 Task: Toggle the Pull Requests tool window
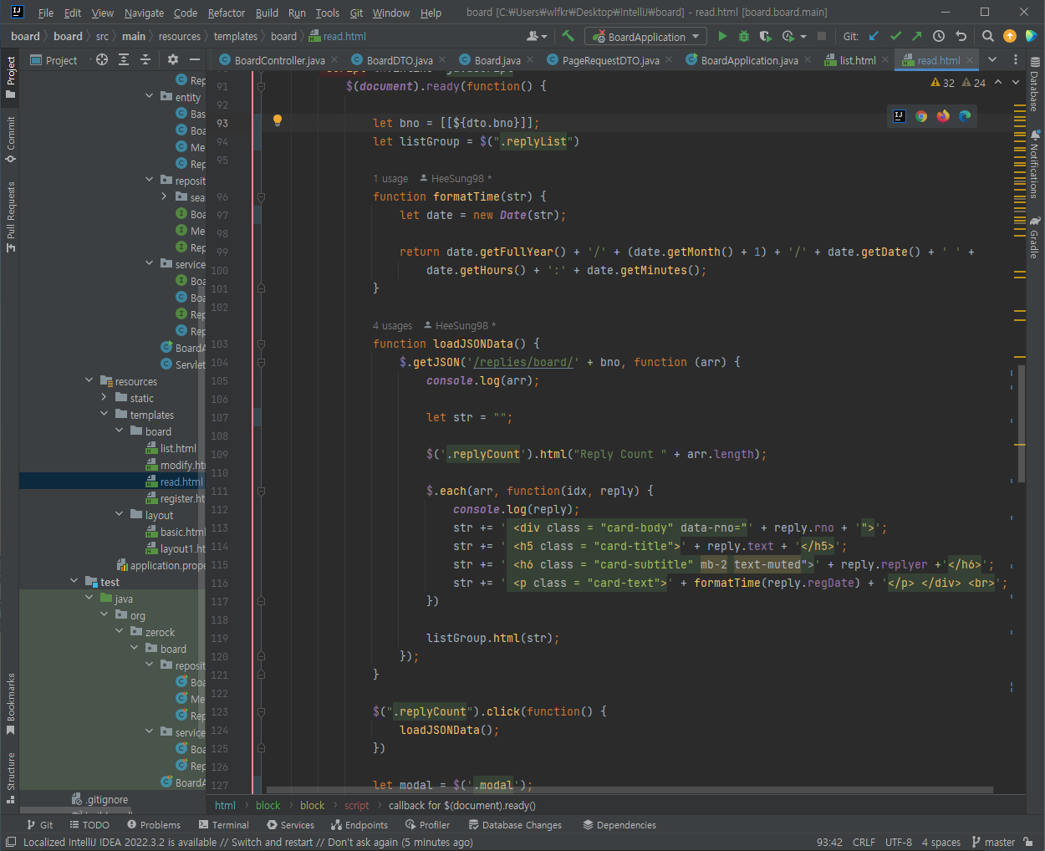[x=10, y=216]
